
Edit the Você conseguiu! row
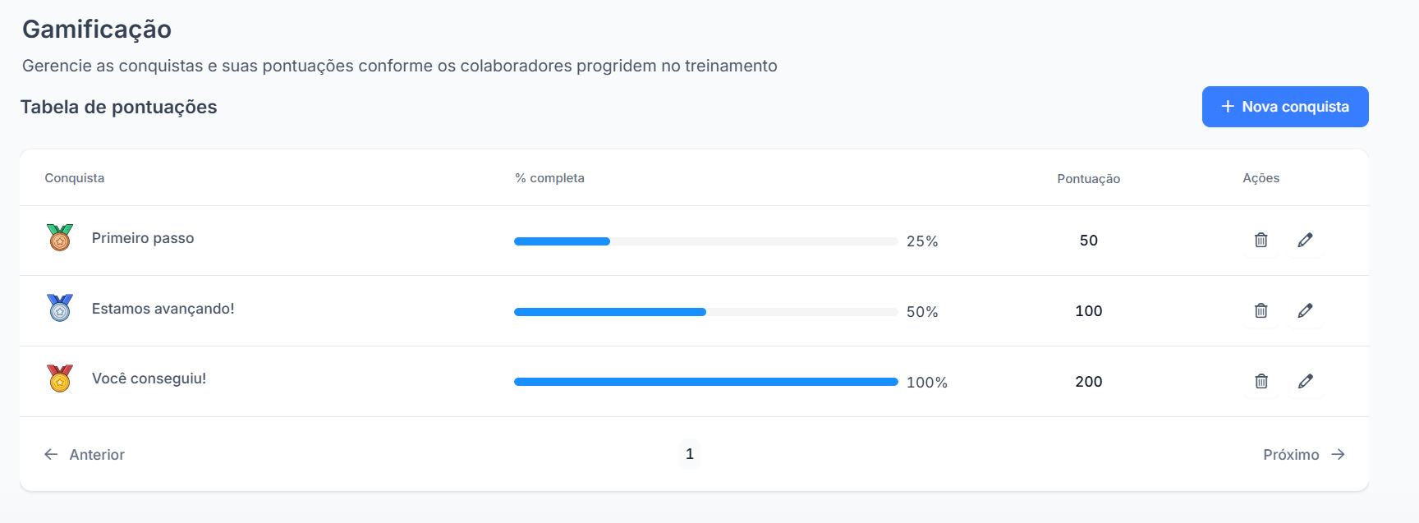1305,381
